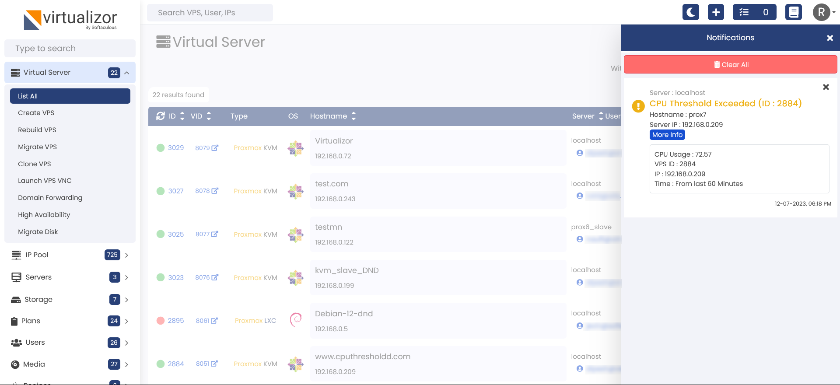Open VPS ID 3025 link
The width and height of the screenshot is (840, 385).
pos(176,234)
